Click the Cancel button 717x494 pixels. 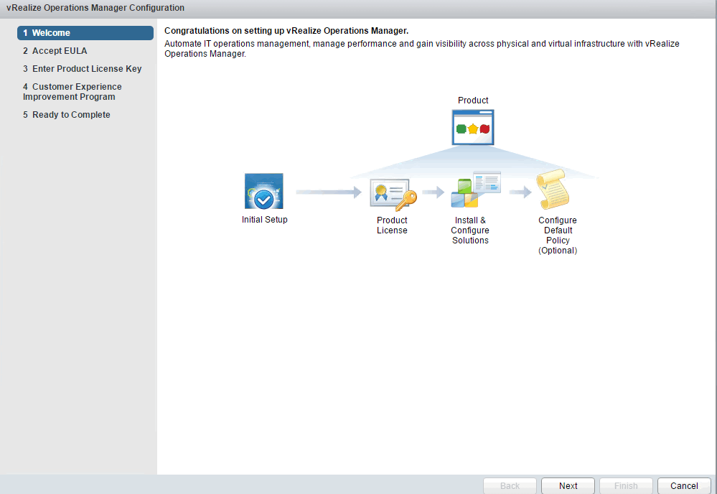[684, 486]
